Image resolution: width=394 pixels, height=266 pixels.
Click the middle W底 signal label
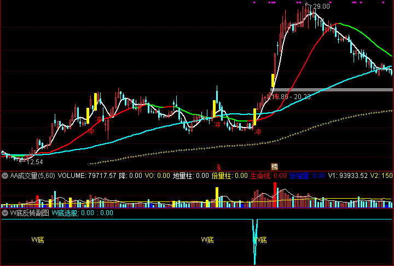pyautogui.click(x=207, y=240)
